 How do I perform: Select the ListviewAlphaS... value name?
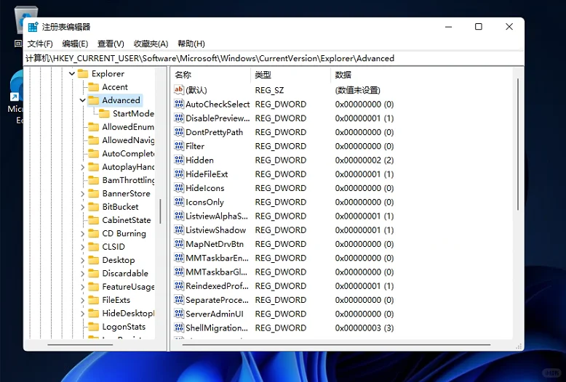[x=217, y=216]
